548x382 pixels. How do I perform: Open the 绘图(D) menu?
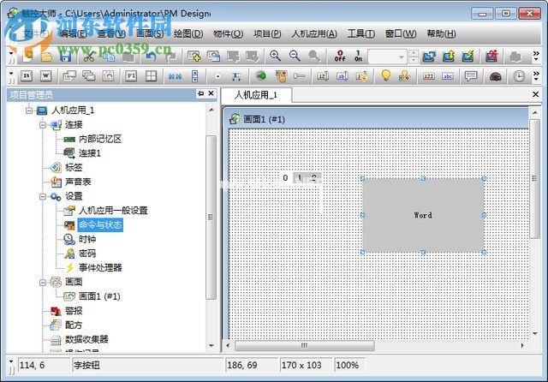point(188,33)
